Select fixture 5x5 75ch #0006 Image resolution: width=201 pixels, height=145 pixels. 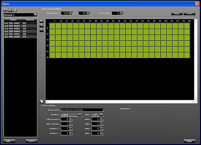tap(20, 37)
